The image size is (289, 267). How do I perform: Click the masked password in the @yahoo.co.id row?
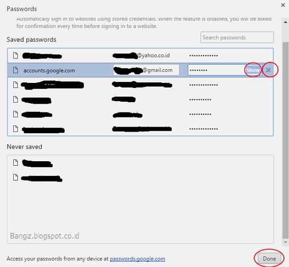(204, 55)
